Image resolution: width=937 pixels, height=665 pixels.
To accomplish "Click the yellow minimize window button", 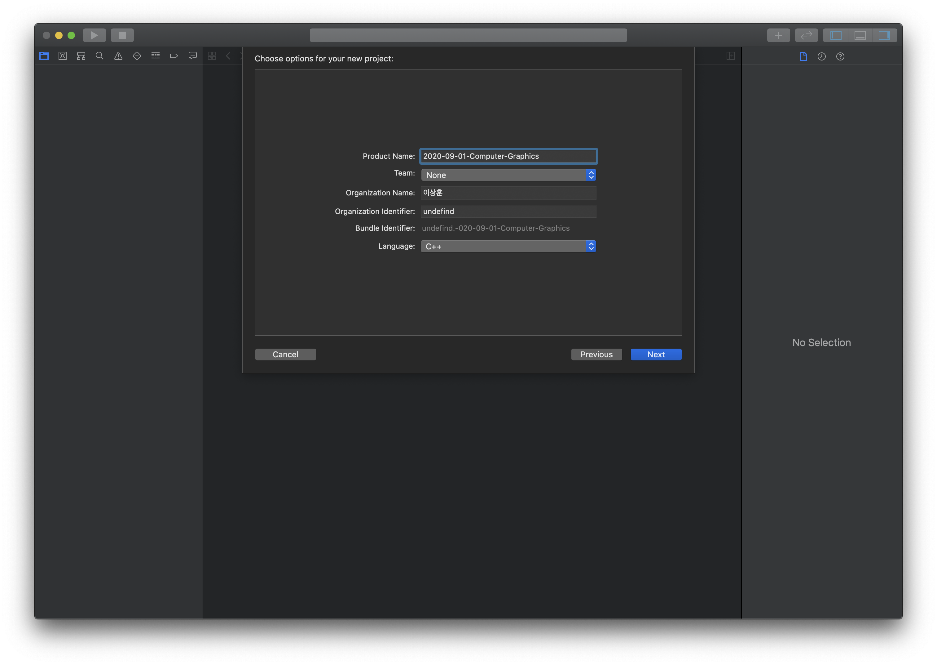I will tap(59, 35).
